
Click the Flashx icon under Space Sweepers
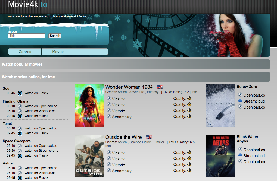coord(20,155)
